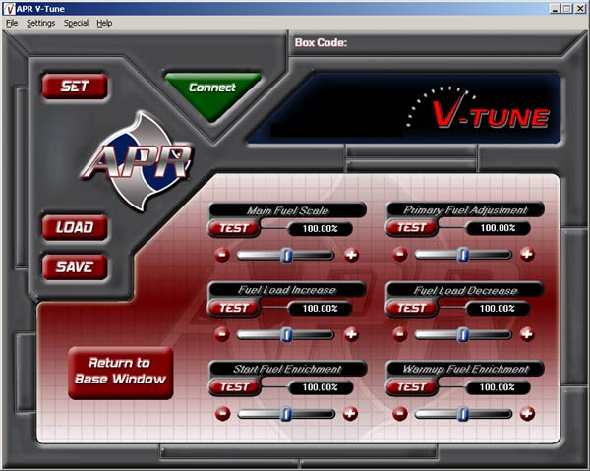Open the Settings menu
Viewport: 590px width, 471px height.
40,23
